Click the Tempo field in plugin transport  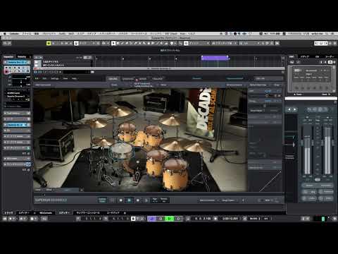click(164, 200)
